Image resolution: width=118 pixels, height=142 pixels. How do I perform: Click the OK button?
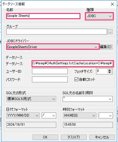coord(45,137)
